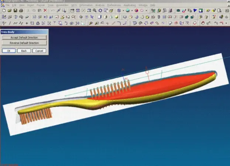This screenshot has width=230, height=166.
Task: Click the cone feature icon
Action: [111, 17]
